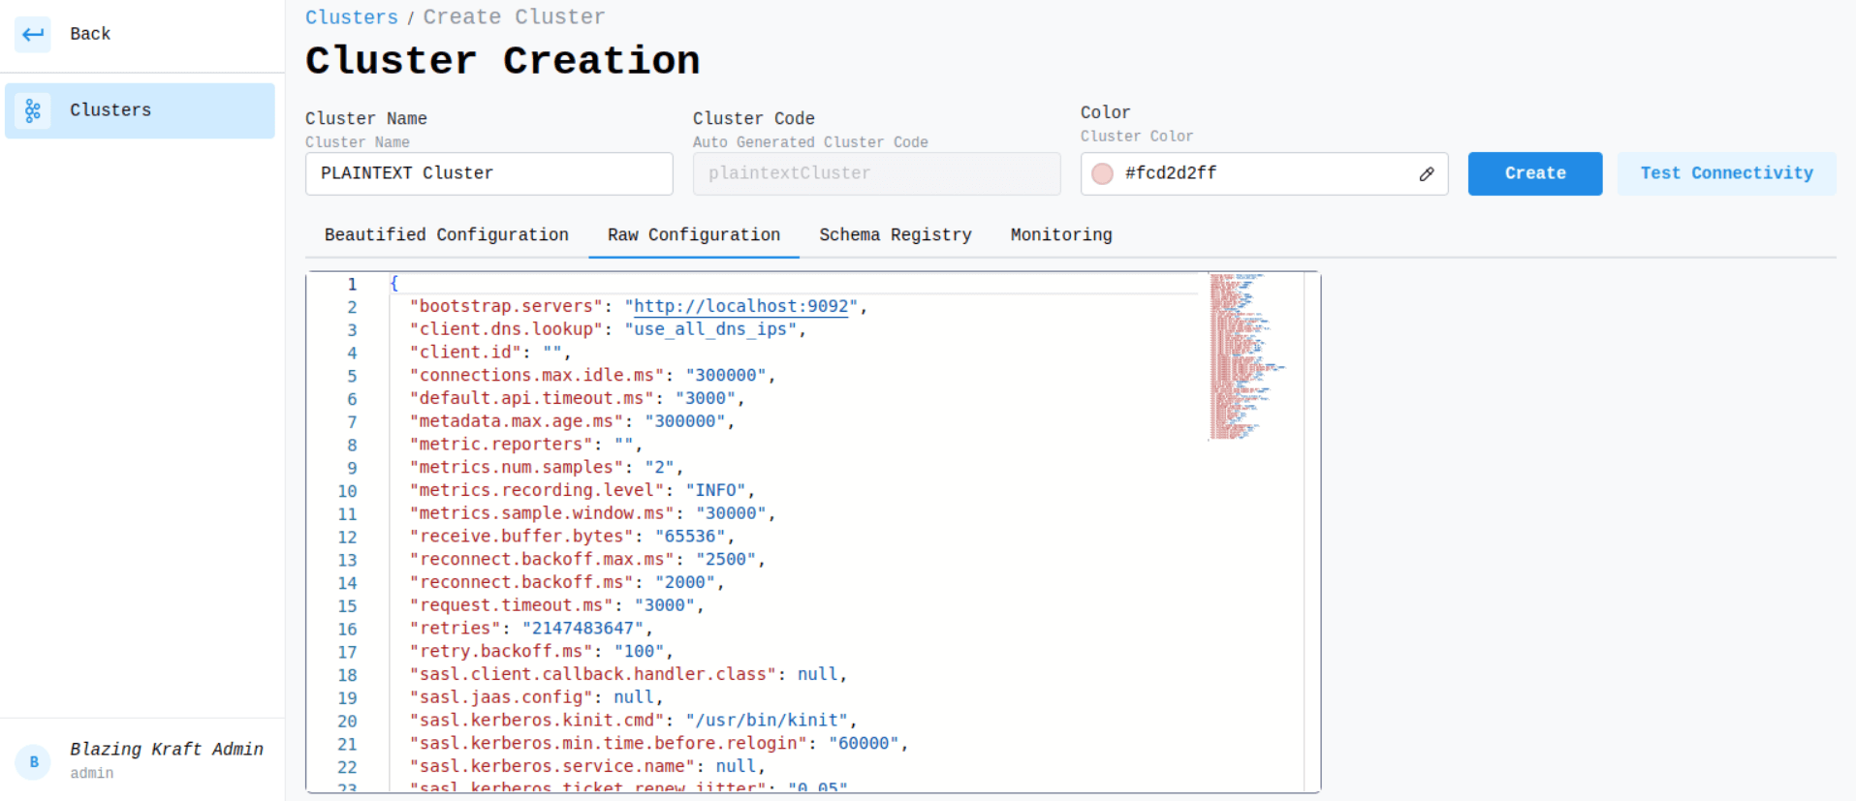This screenshot has height=801, width=1856.
Task: Click the Clusters sidebar icon
Action: (33, 110)
